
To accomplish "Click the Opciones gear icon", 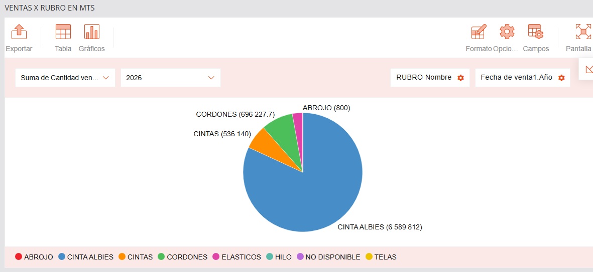I will [x=507, y=32].
